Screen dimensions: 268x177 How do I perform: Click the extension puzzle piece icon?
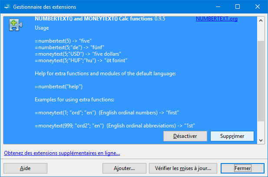16,25
